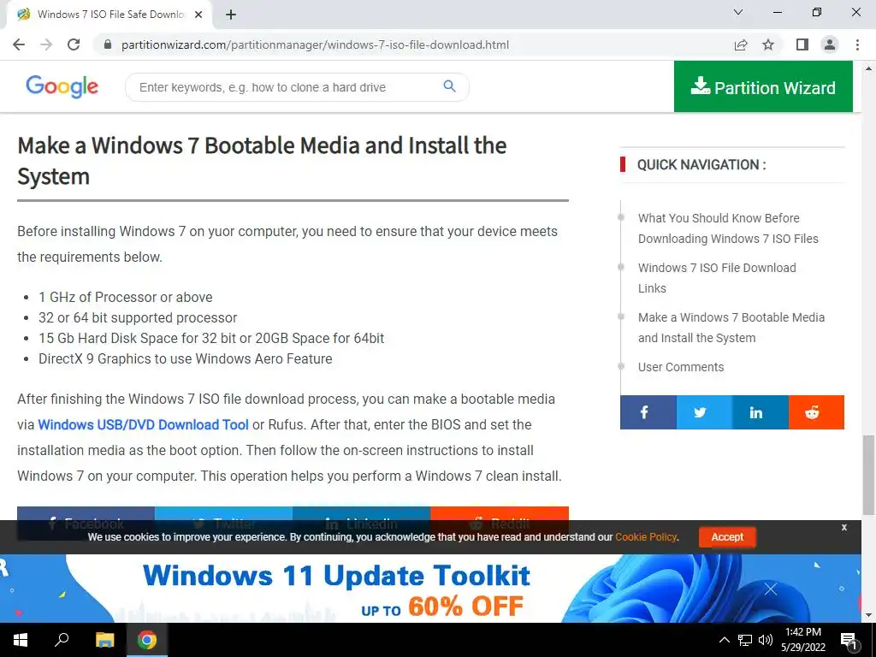Show hidden system tray icons
The height and width of the screenshot is (657, 876).
click(724, 640)
